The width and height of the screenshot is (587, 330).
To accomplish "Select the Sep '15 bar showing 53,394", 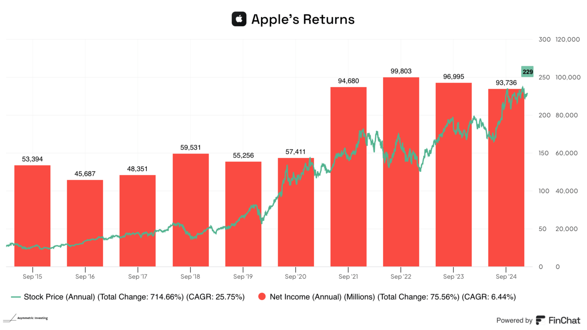I will point(32,216).
